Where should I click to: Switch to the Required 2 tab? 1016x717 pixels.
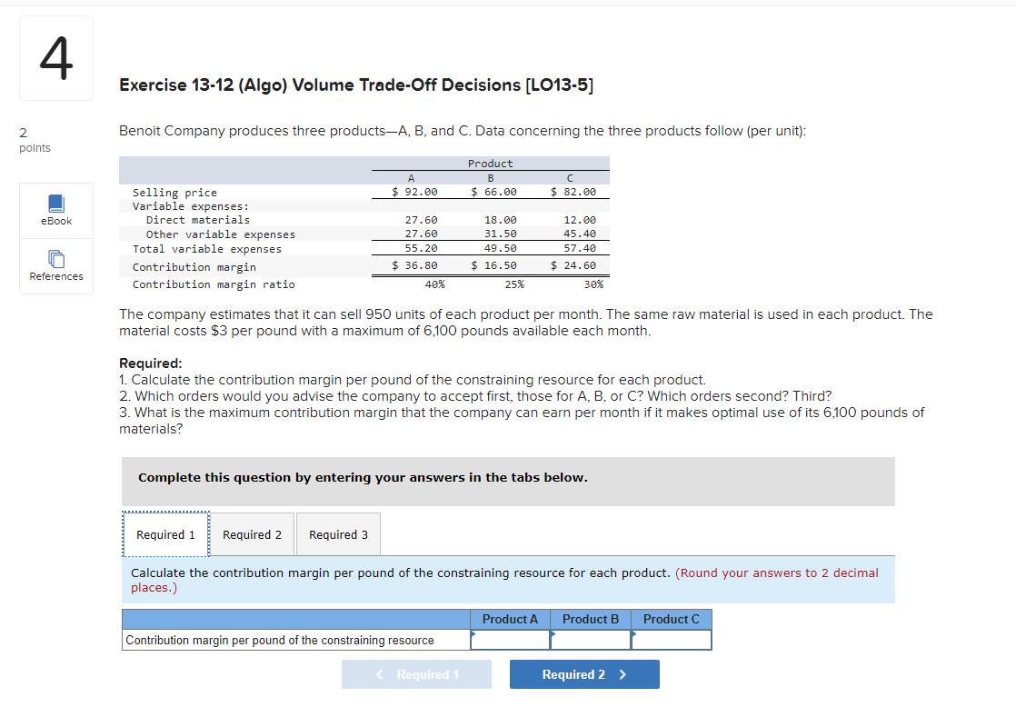point(252,534)
